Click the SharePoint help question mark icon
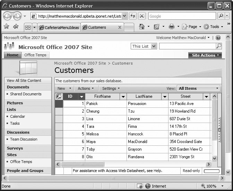Viewport: 233px width, 191px height. 218,38
